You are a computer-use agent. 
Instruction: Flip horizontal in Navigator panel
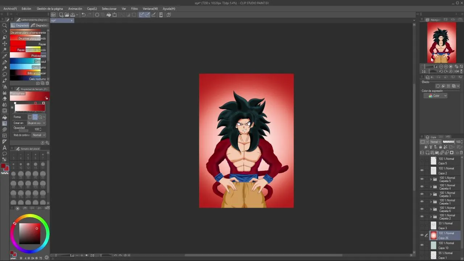456,72
